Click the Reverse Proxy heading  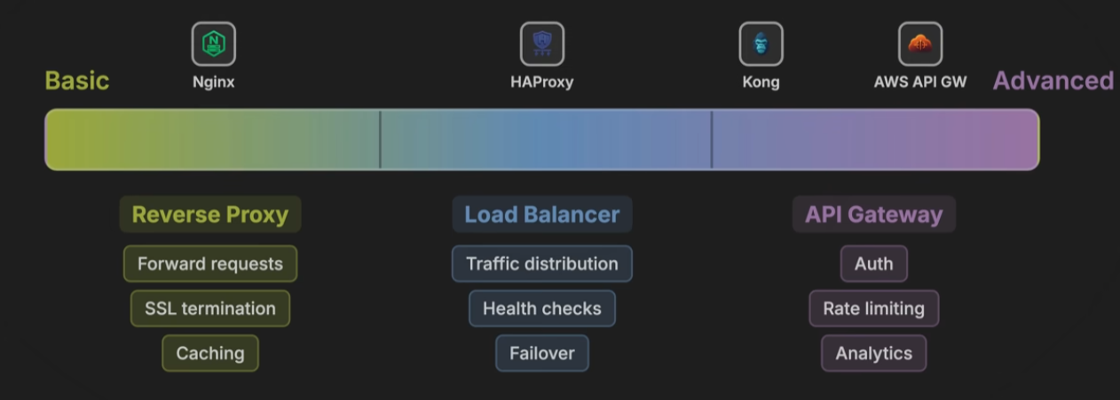point(210,215)
